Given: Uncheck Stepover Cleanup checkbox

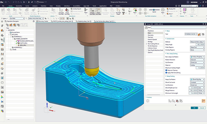Looking at the screenshot, I should tap(167, 70).
